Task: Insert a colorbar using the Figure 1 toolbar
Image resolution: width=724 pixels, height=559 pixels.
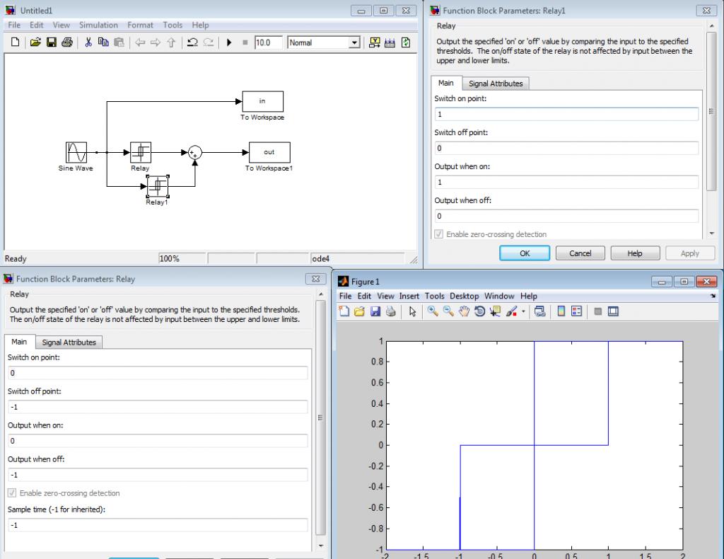Action: point(561,311)
